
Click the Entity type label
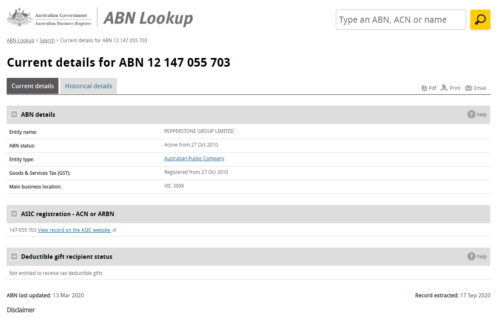click(22, 159)
